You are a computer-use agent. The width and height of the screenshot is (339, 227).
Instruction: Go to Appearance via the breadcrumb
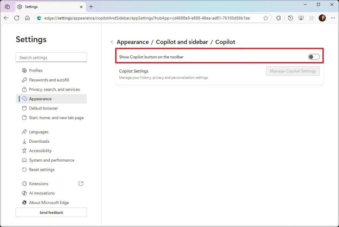click(132, 42)
